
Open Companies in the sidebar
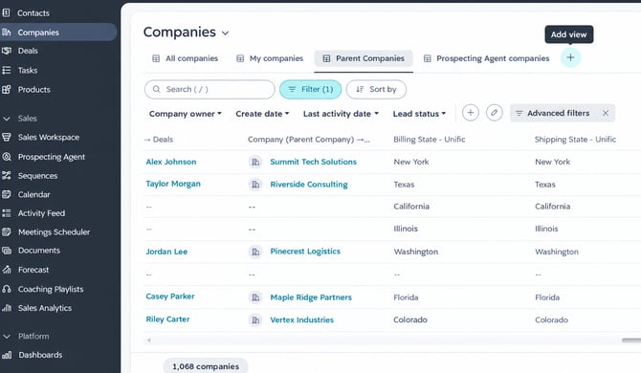point(58,33)
